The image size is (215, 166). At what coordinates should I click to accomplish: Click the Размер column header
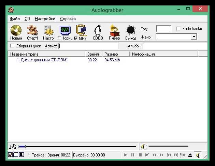[116, 54]
